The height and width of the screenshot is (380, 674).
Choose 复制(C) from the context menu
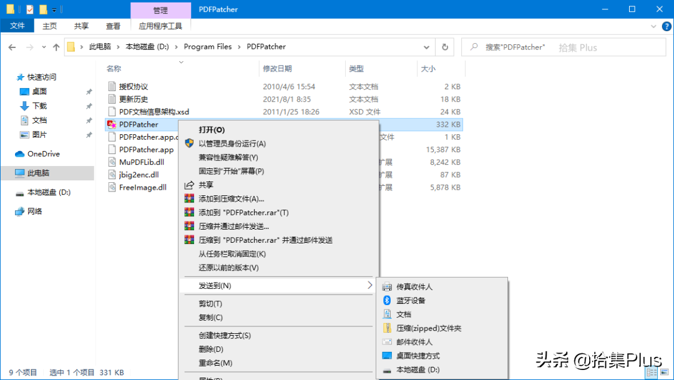(x=278, y=317)
